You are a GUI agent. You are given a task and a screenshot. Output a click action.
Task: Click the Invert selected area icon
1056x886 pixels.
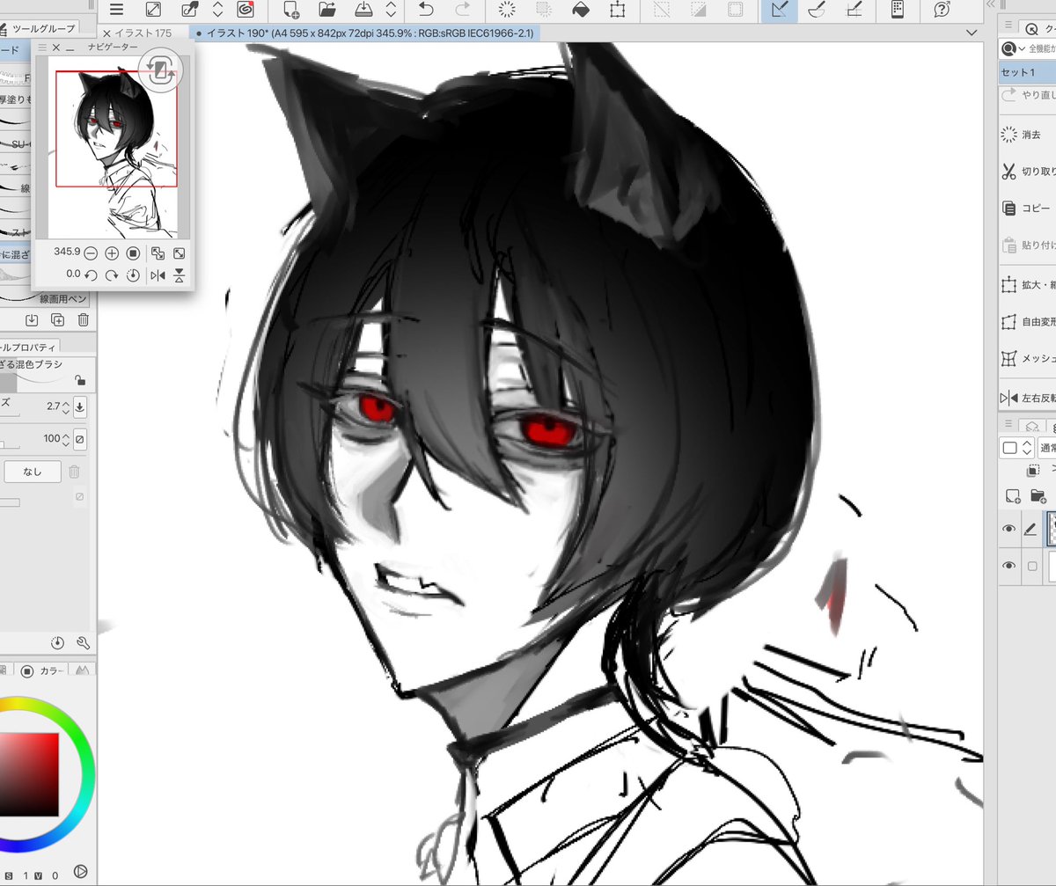[698, 10]
